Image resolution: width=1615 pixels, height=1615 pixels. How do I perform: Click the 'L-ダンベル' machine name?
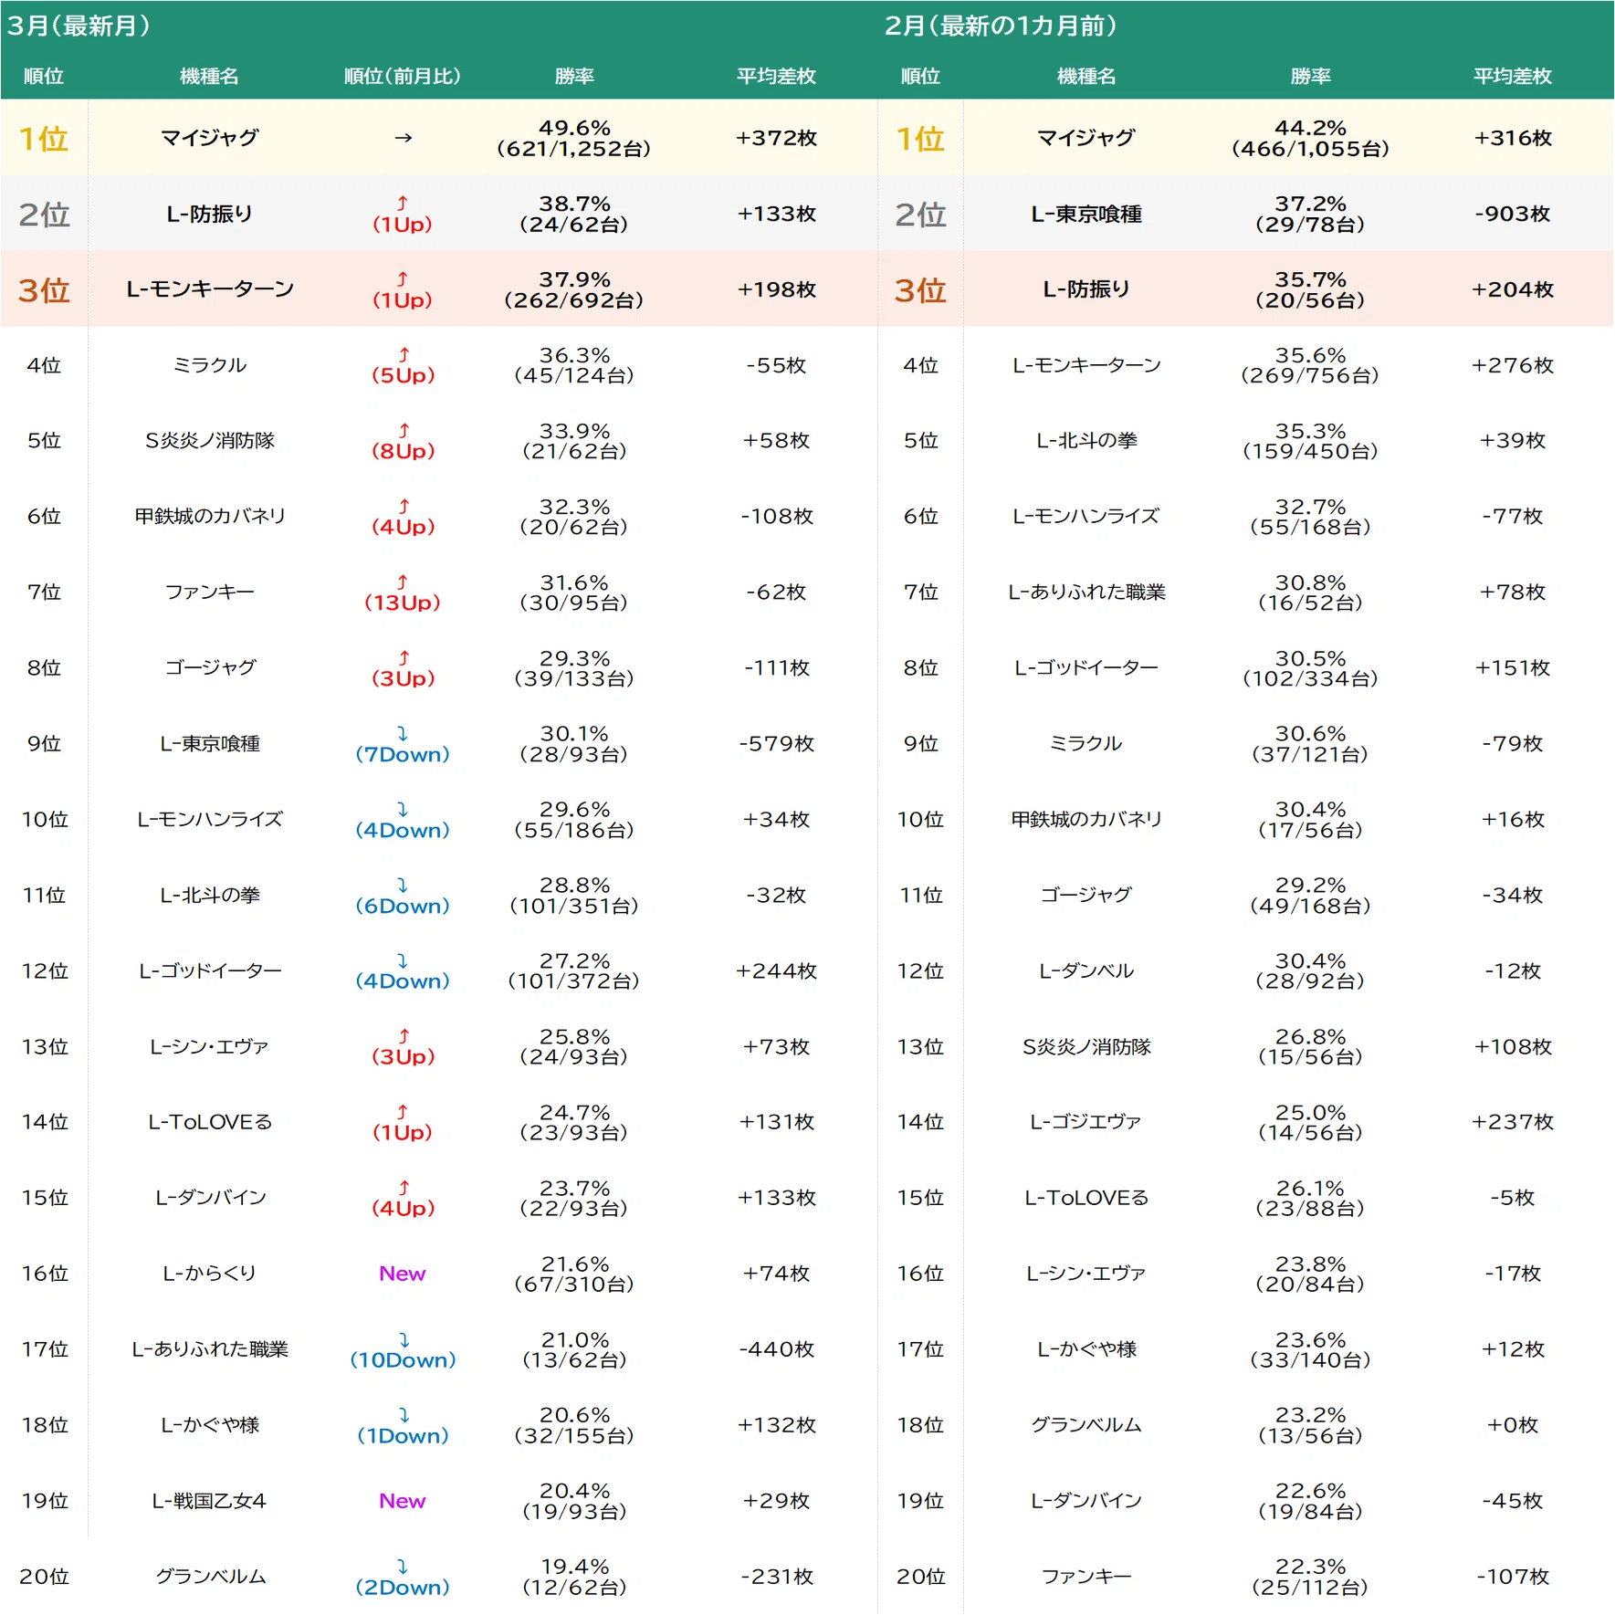pos(1086,970)
